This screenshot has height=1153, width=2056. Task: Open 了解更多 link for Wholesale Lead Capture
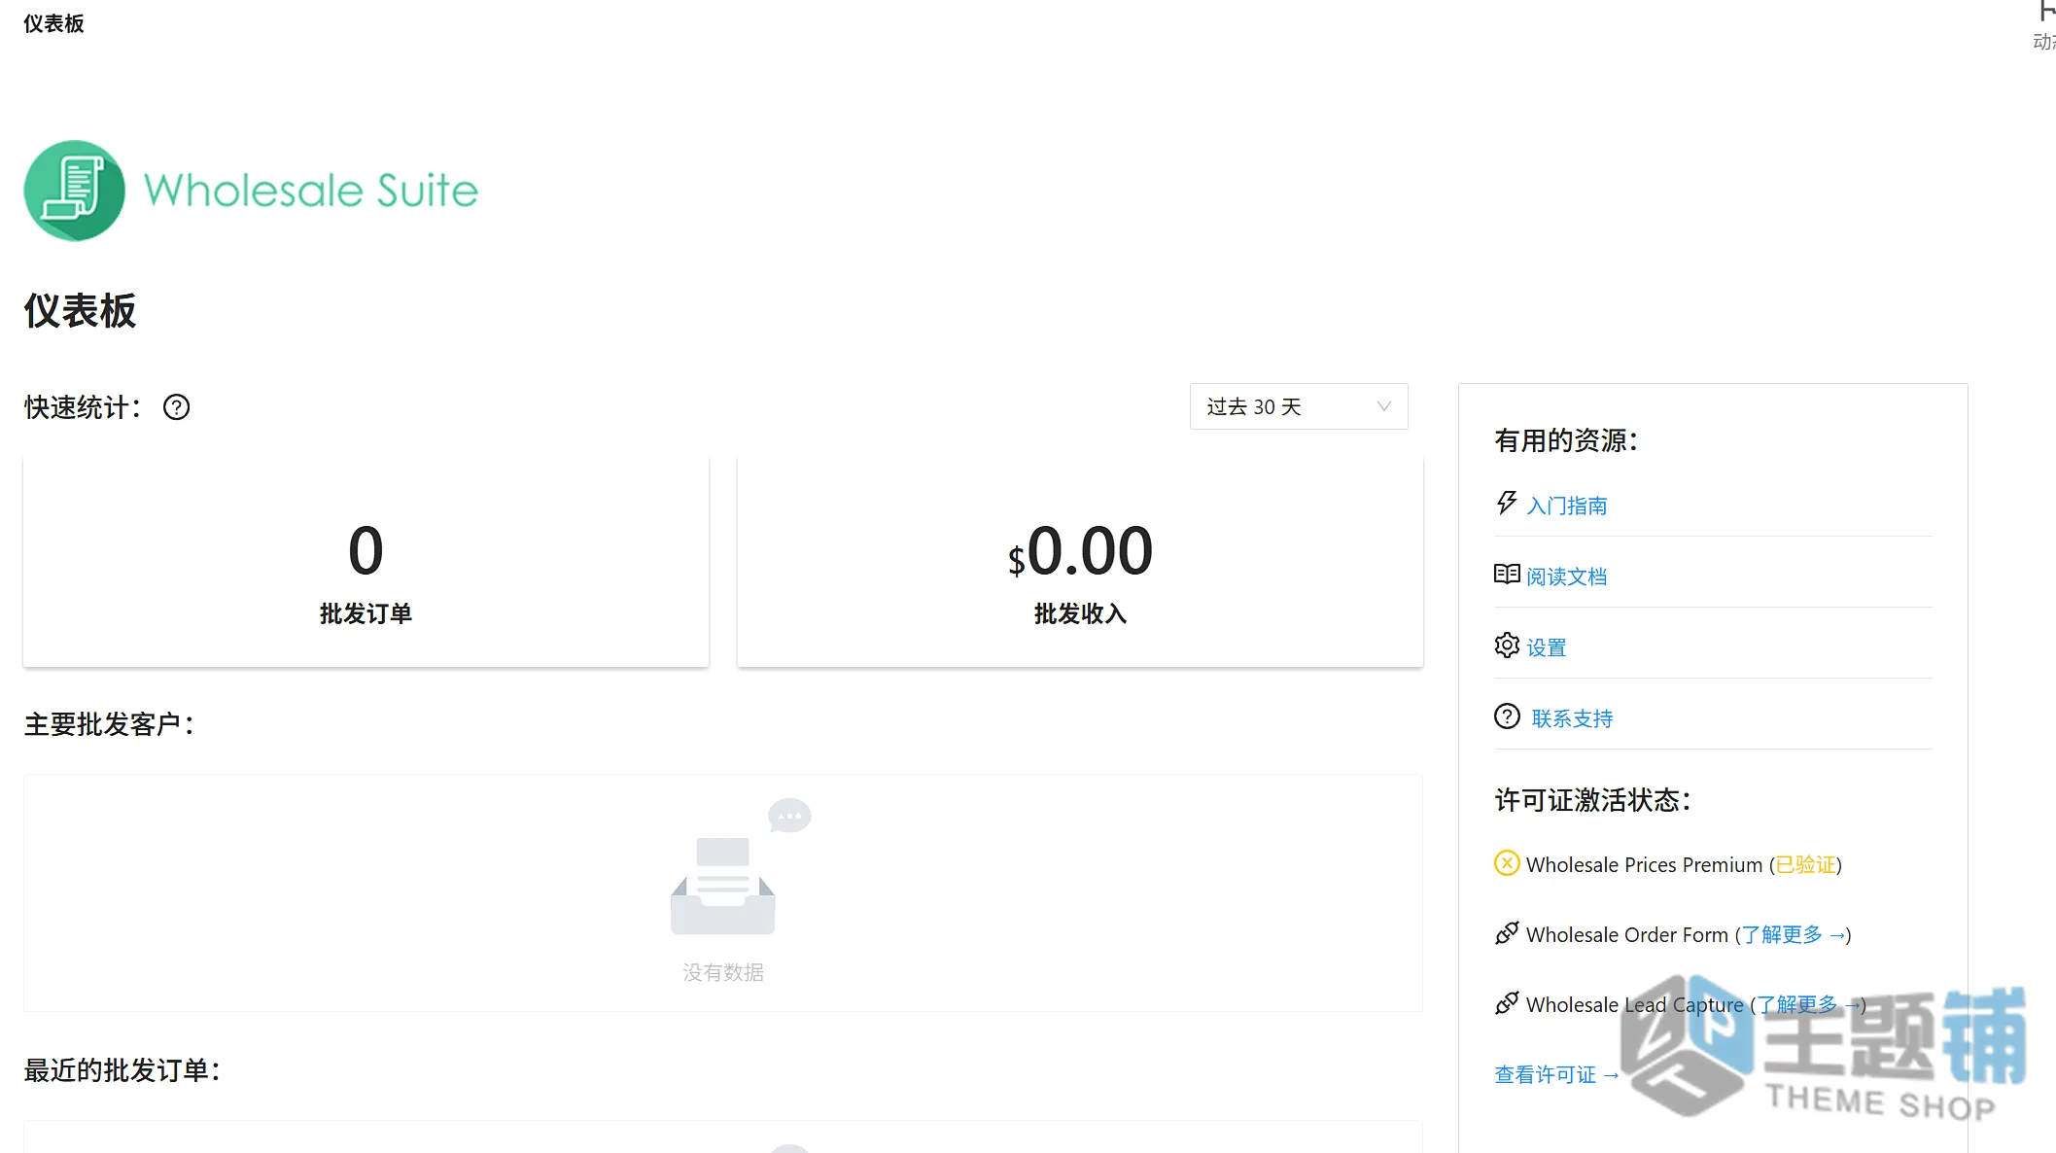(x=1809, y=1005)
